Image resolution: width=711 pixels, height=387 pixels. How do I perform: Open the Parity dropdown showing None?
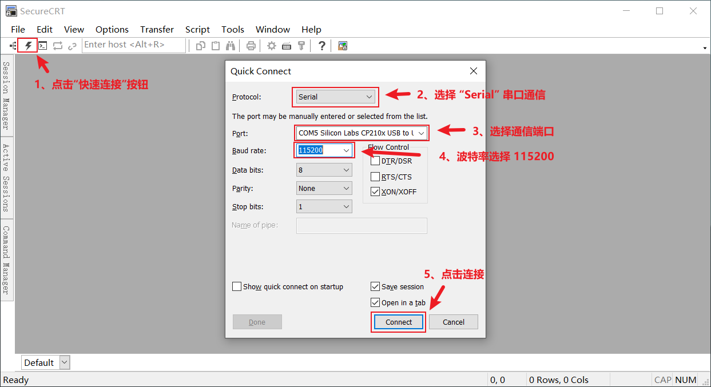(x=324, y=188)
